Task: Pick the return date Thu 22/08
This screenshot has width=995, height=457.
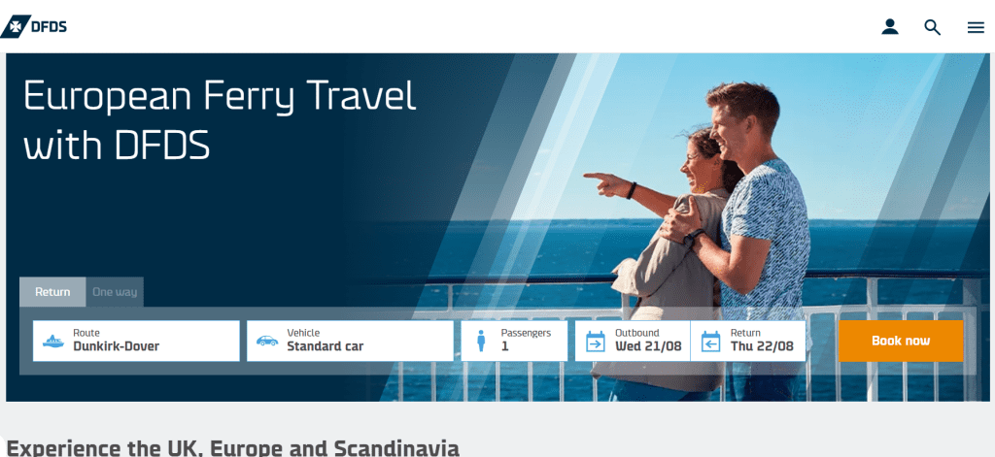Action: [x=748, y=341]
